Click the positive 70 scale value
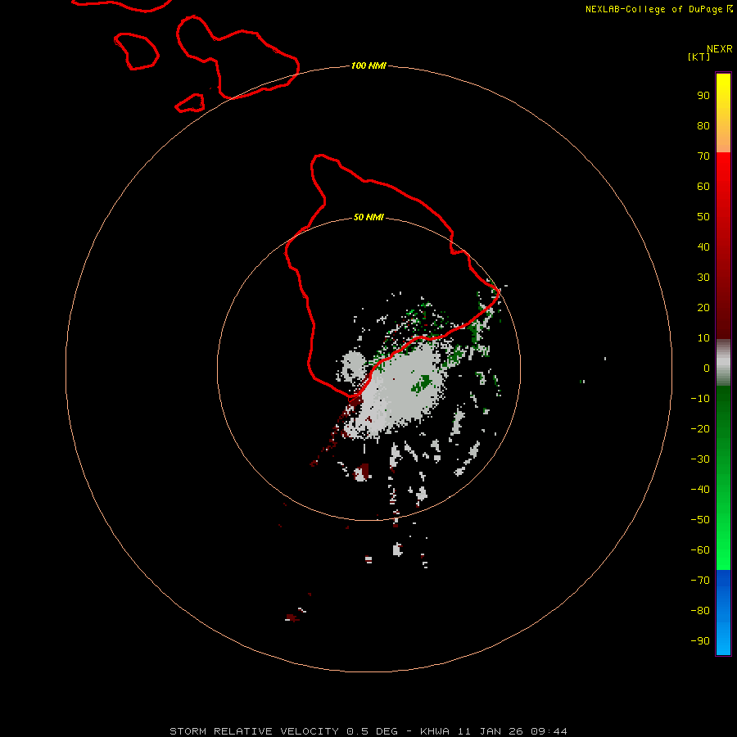The image size is (737, 737). [703, 156]
